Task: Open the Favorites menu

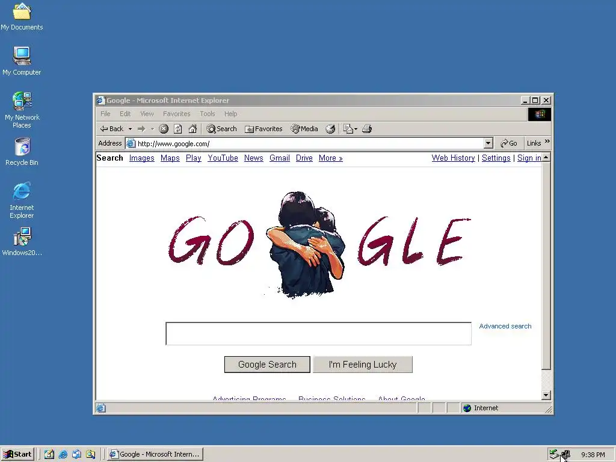Action: [x=176, y=114]
